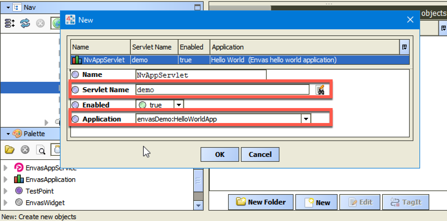The width and height of the screenshot is (447, 221).
Task: Click the Palette paint icon
Action: [x=17, y=134]
